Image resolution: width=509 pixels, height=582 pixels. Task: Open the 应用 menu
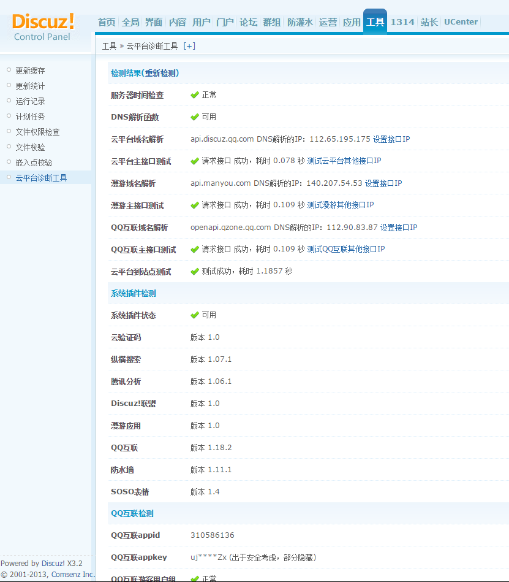[352, 22]
